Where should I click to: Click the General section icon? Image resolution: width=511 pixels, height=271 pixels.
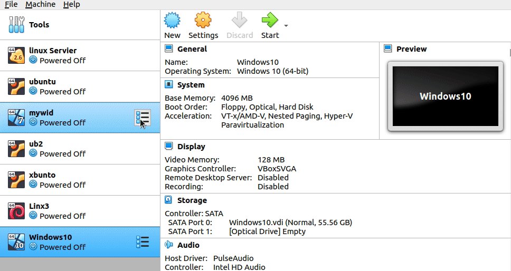[x=168, y=49]
